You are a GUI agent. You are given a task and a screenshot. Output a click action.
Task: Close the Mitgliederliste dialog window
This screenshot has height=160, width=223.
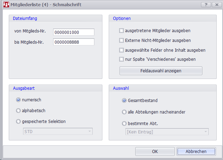coord(216,5)
